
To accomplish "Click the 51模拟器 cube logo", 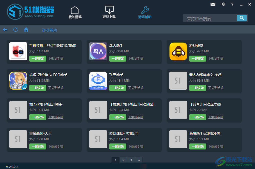I will click(x=15, y=12).
